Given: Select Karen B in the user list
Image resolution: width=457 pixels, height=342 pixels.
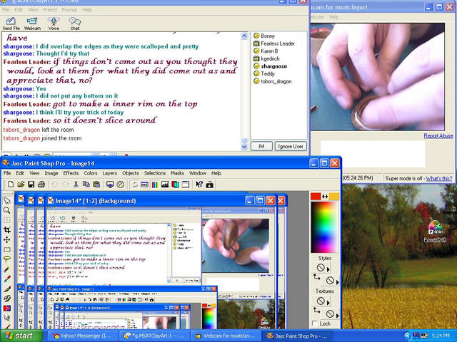Looking at the screenshot, I should (266, 51).
